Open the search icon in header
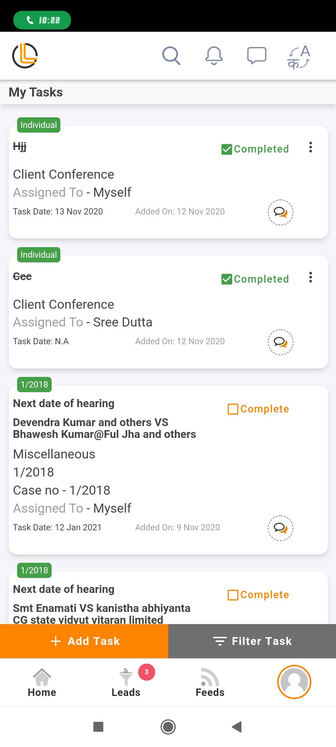Image resolution: width=336 pixels, height=747 pixels. (171, 56)
